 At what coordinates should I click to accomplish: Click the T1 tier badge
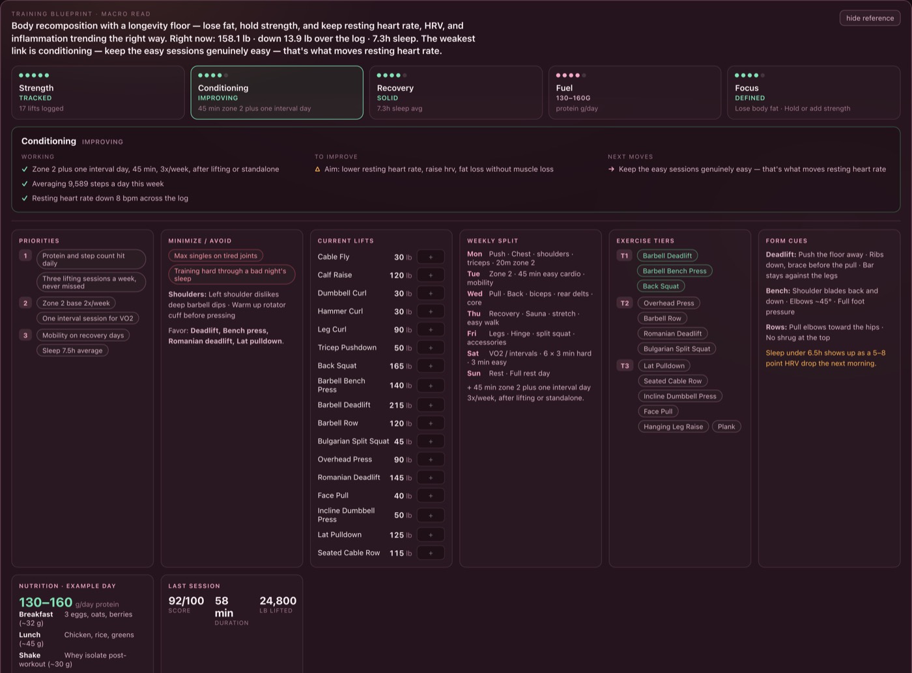[624, 256]
